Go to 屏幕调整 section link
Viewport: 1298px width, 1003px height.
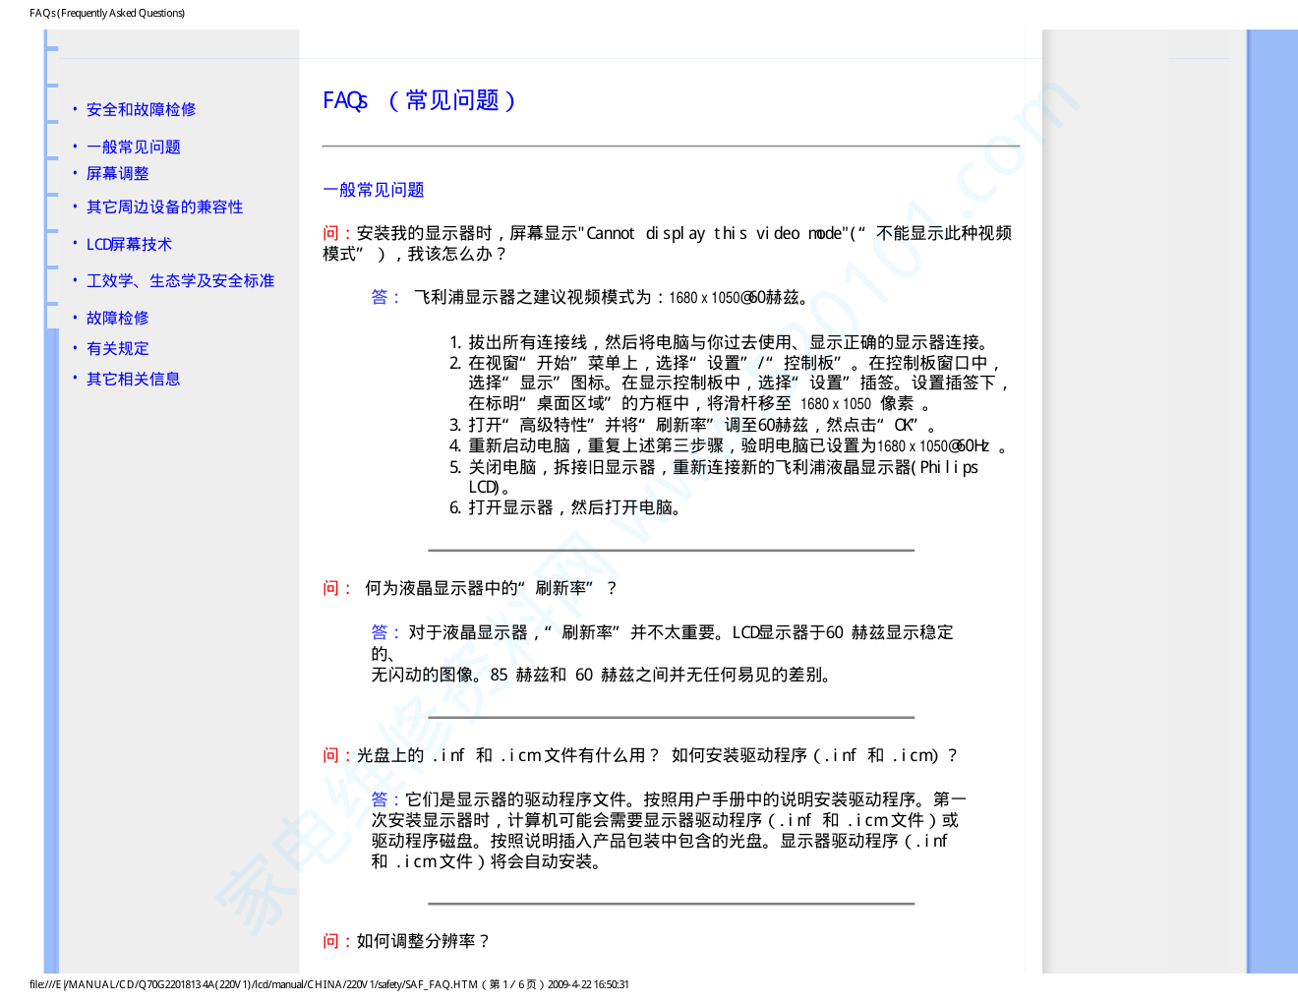(117, 173)
